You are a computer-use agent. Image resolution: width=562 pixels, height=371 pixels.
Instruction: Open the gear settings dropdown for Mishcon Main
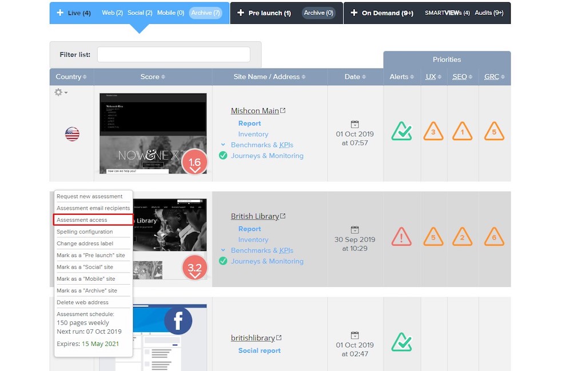tap(61, 93)
